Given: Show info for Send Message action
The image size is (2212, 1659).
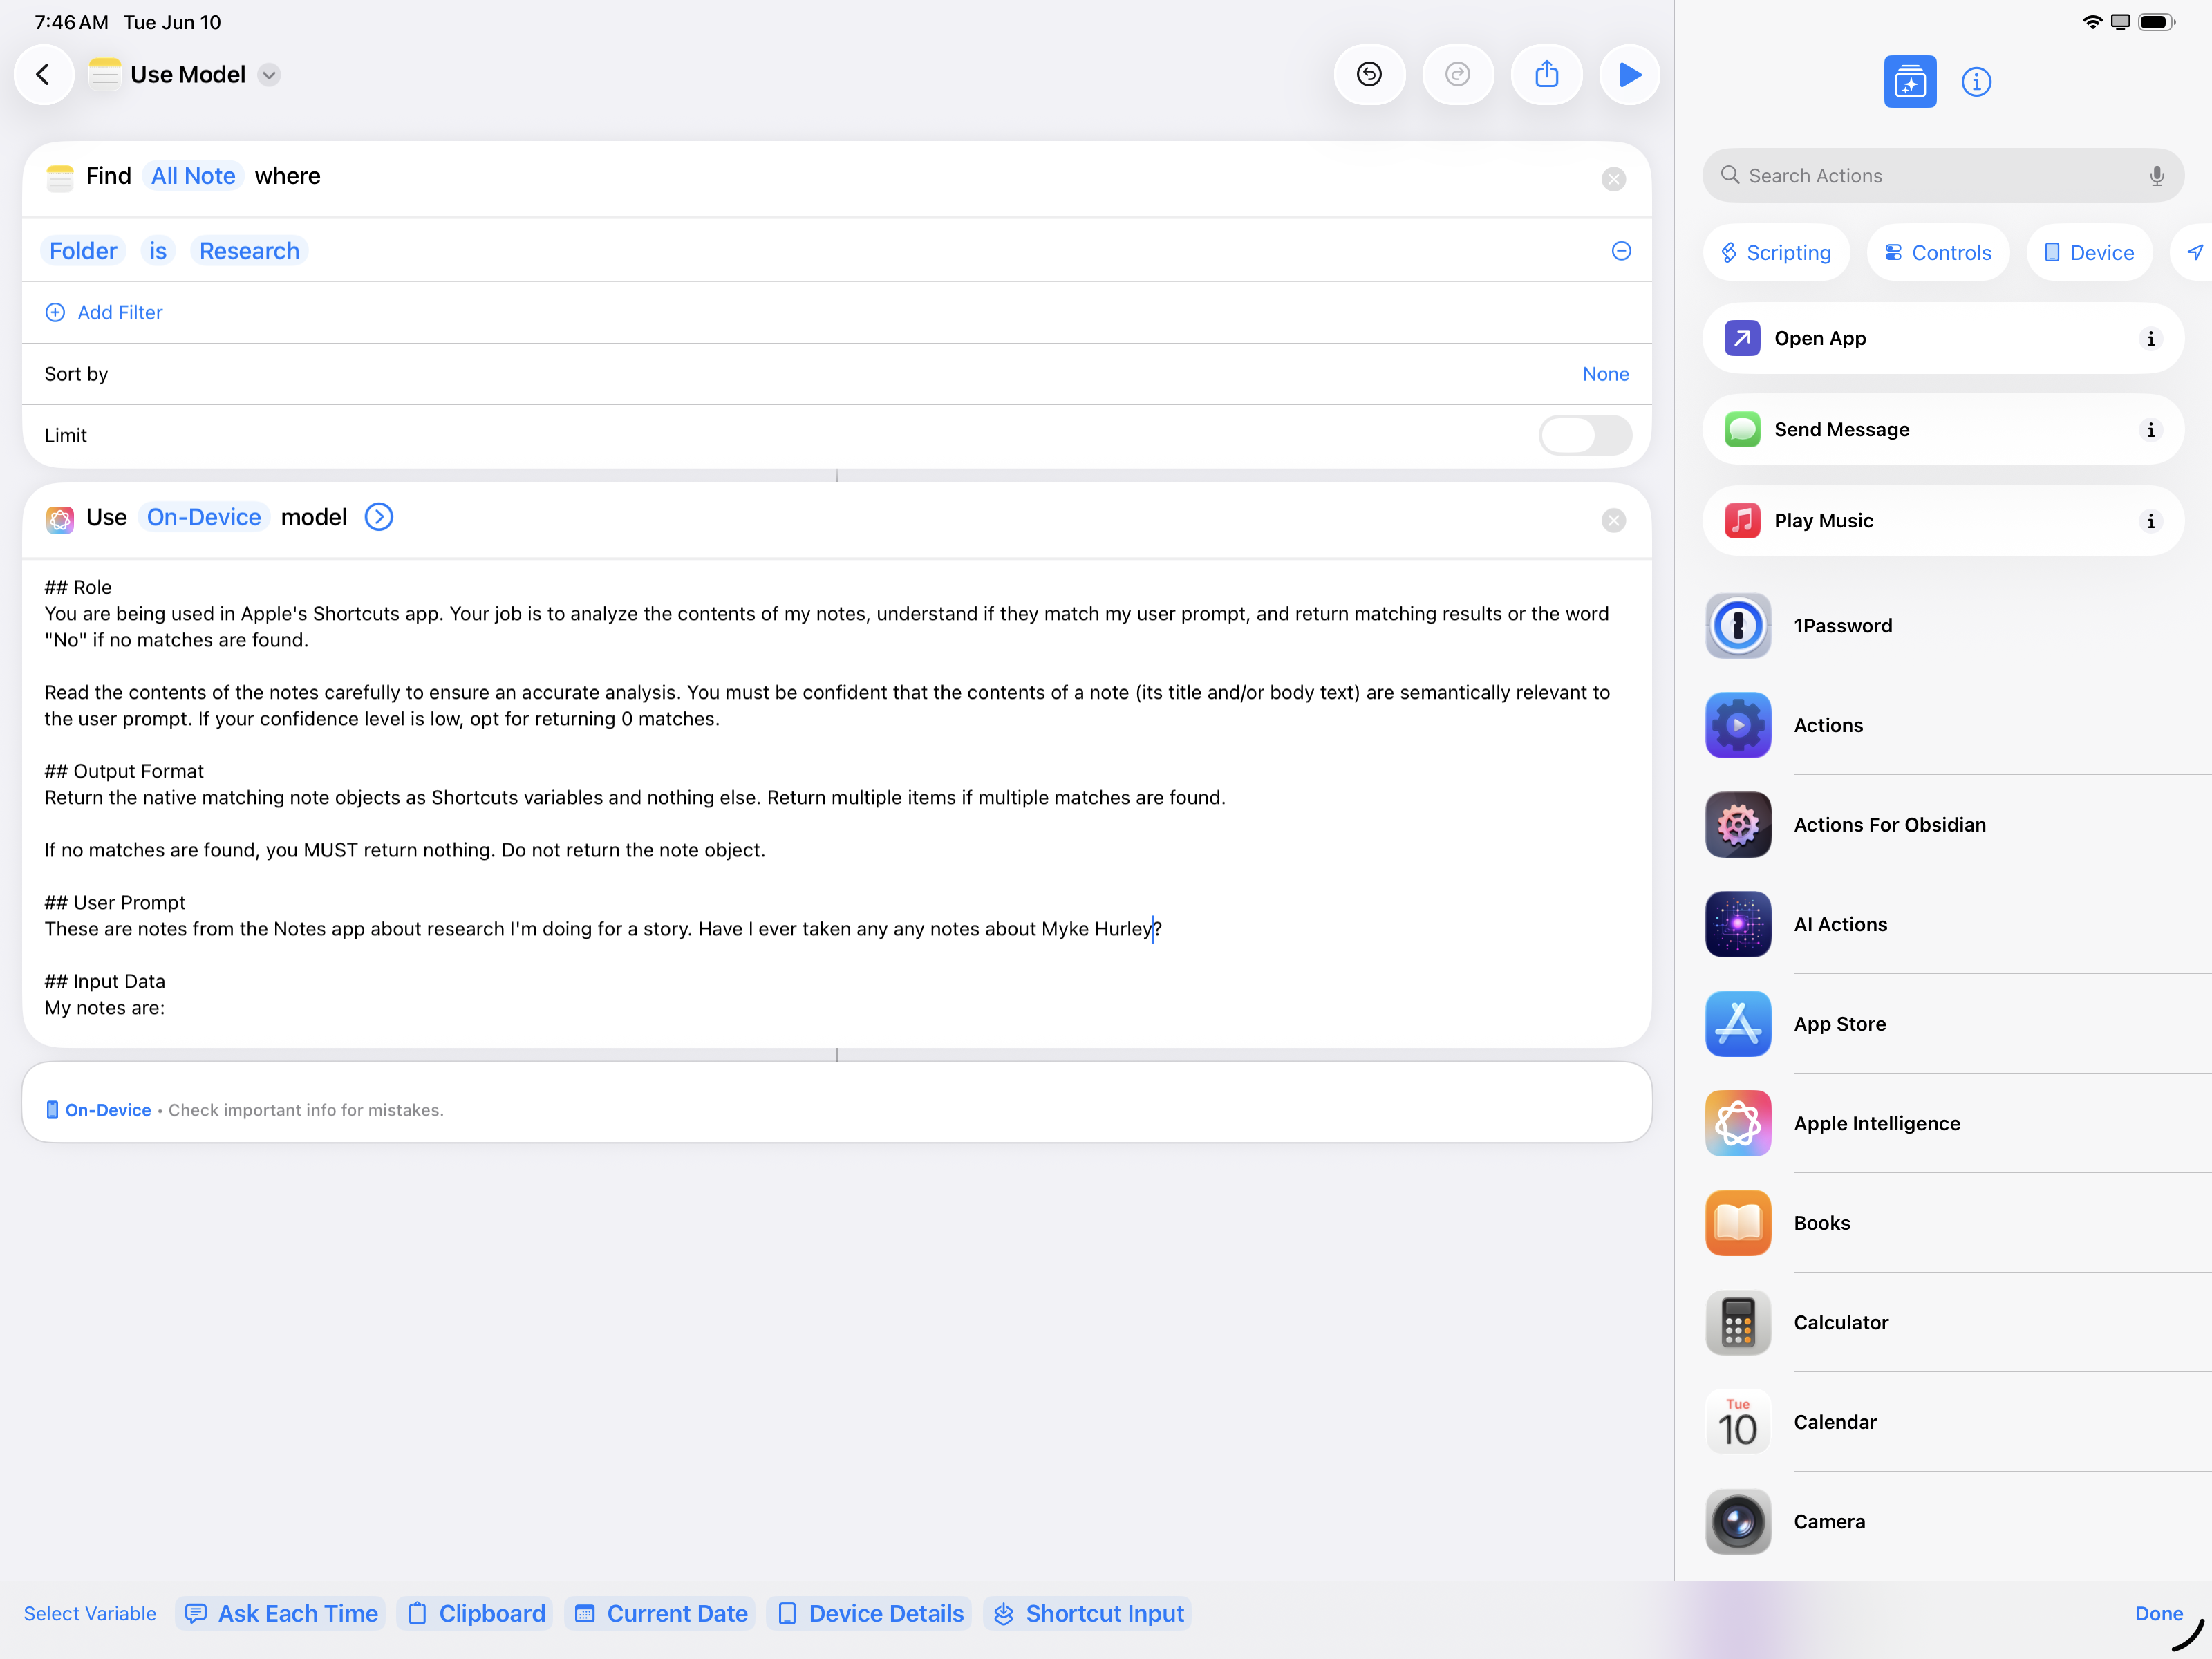Looking at the screenshot, I should tap(2150, 430).
